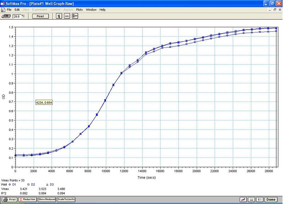Toggle the grid lines icon button
Image resolution: width=283 pixels, height=204 pixels.
point(252,199)
